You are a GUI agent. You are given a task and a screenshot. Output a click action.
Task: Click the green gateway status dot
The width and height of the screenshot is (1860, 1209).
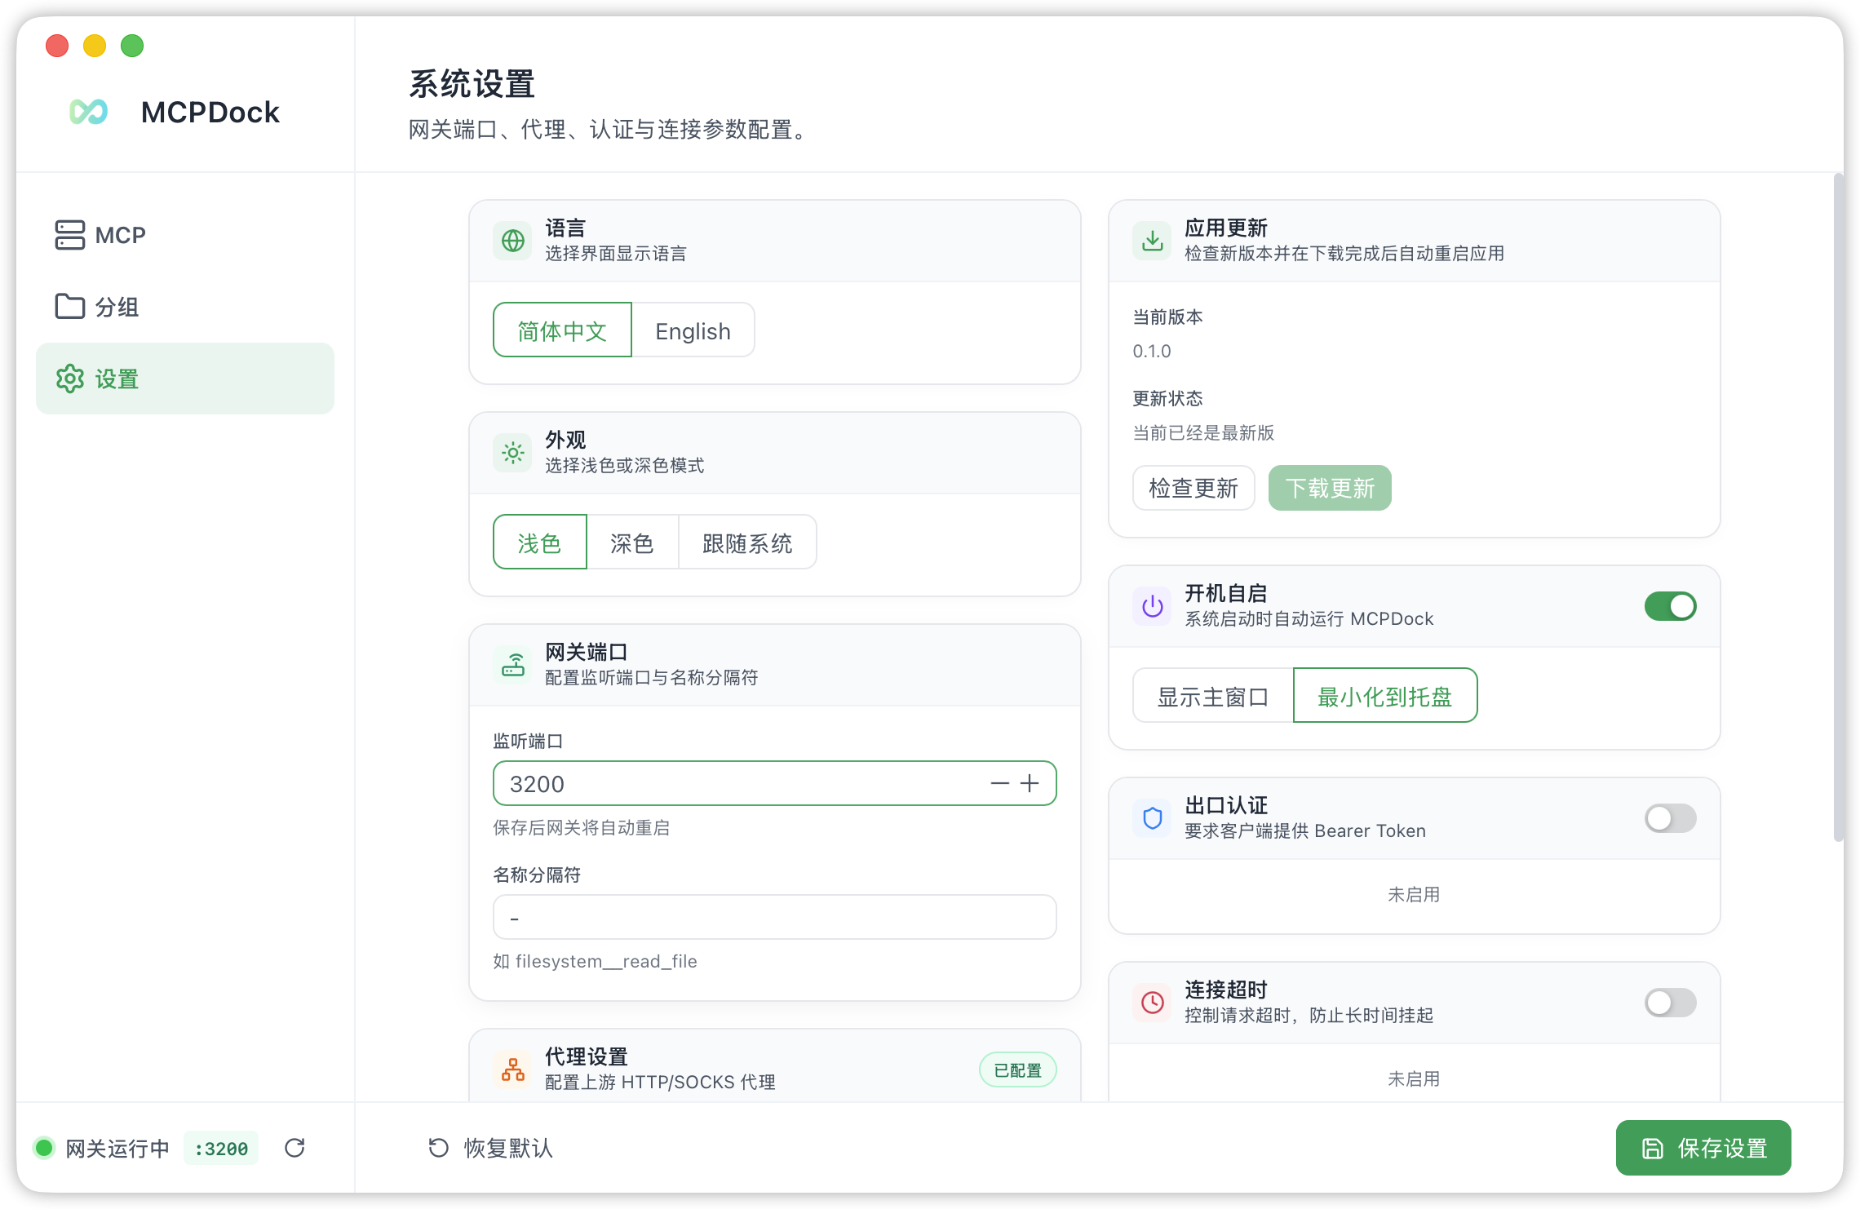point(44,1148)
